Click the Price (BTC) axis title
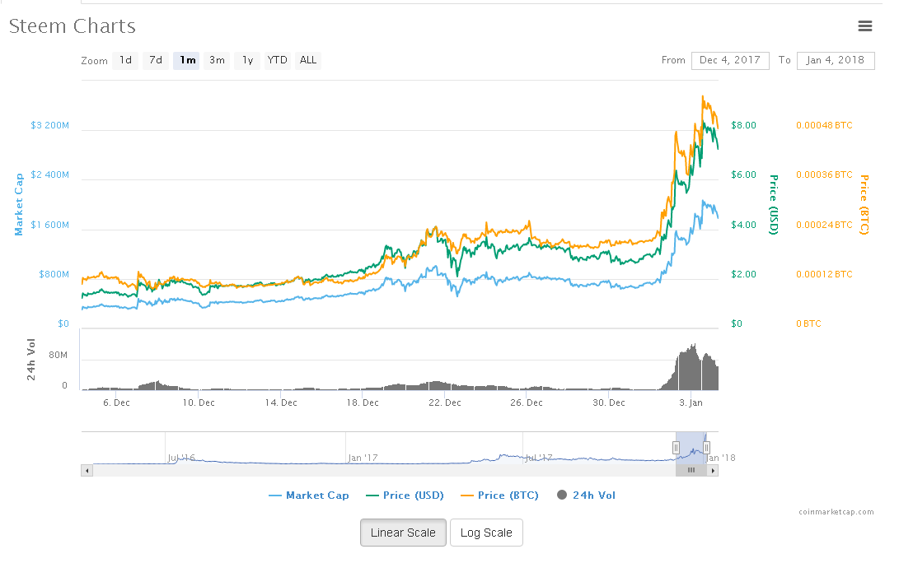 (x=864, y=204)
